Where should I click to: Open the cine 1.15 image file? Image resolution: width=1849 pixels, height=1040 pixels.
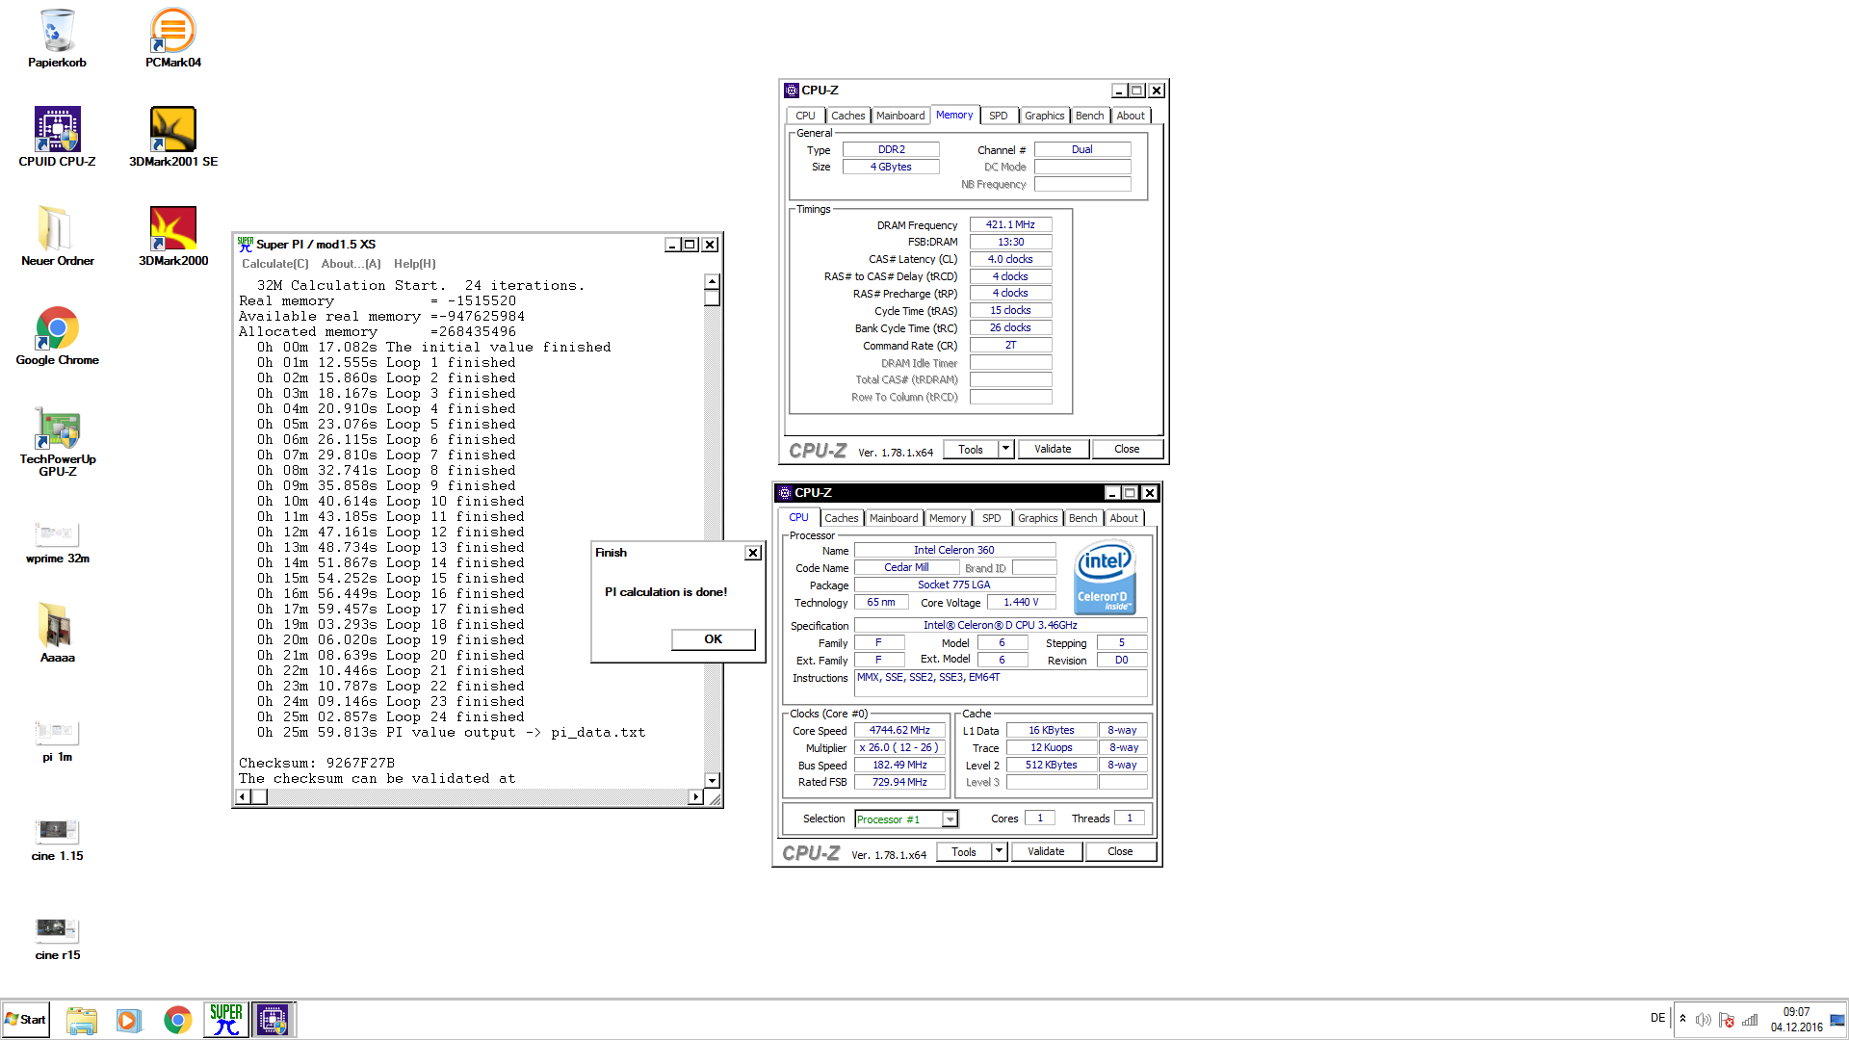click(x=57, y=840)
